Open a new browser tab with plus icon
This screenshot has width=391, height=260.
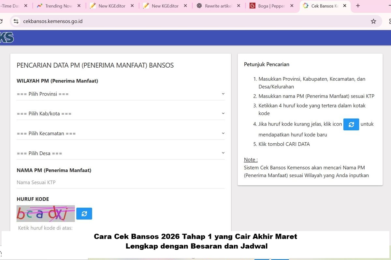click(358, 6)
